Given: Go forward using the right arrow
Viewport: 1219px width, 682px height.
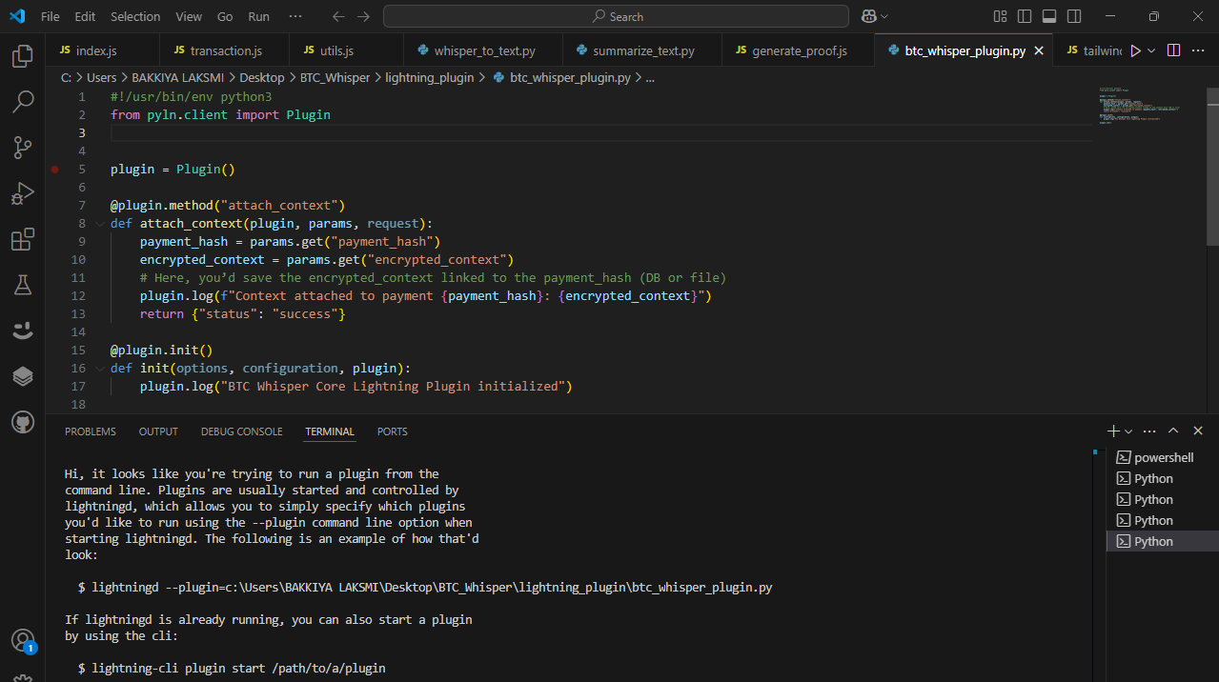Looking at the screenshot, I should point(363,16).
